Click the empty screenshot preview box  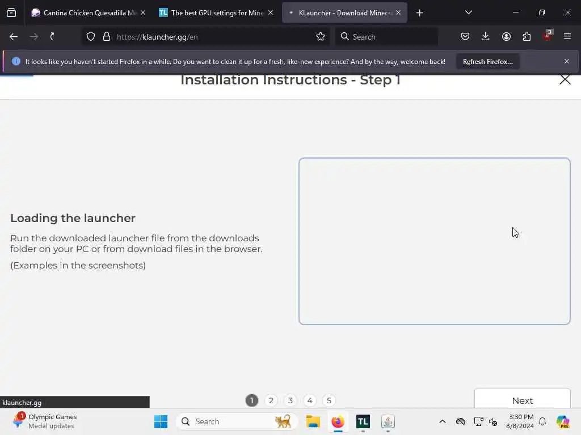pyautogui.click(x=435, y=241)
